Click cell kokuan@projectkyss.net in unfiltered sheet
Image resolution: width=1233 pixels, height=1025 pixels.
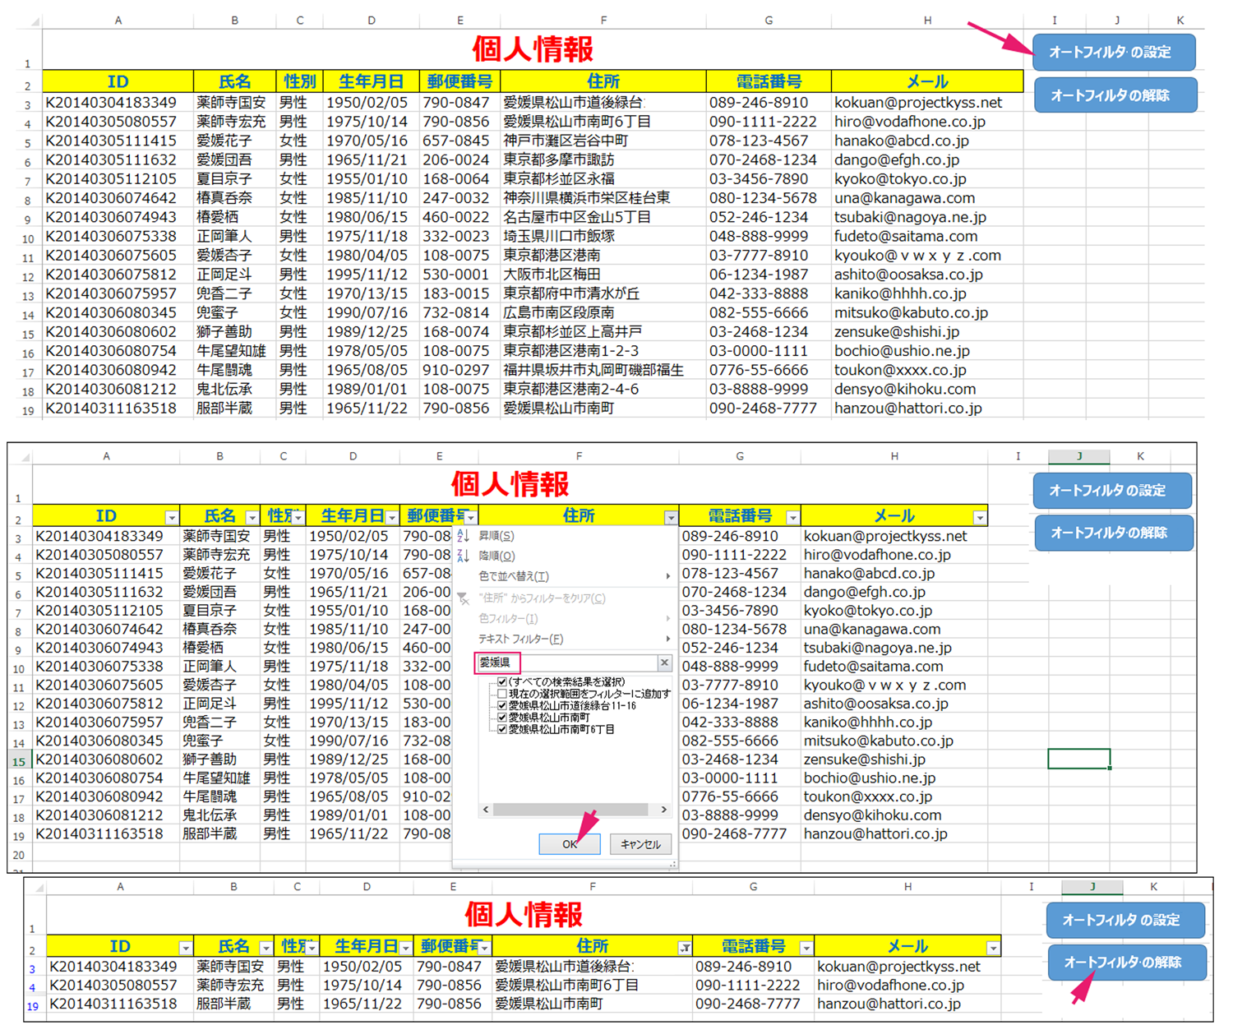(x=926, y=103)
